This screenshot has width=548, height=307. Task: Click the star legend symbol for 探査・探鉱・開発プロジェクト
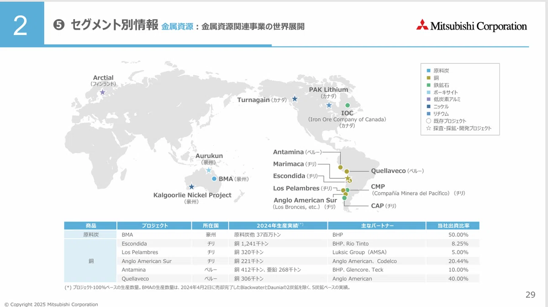tap(428, 128)
